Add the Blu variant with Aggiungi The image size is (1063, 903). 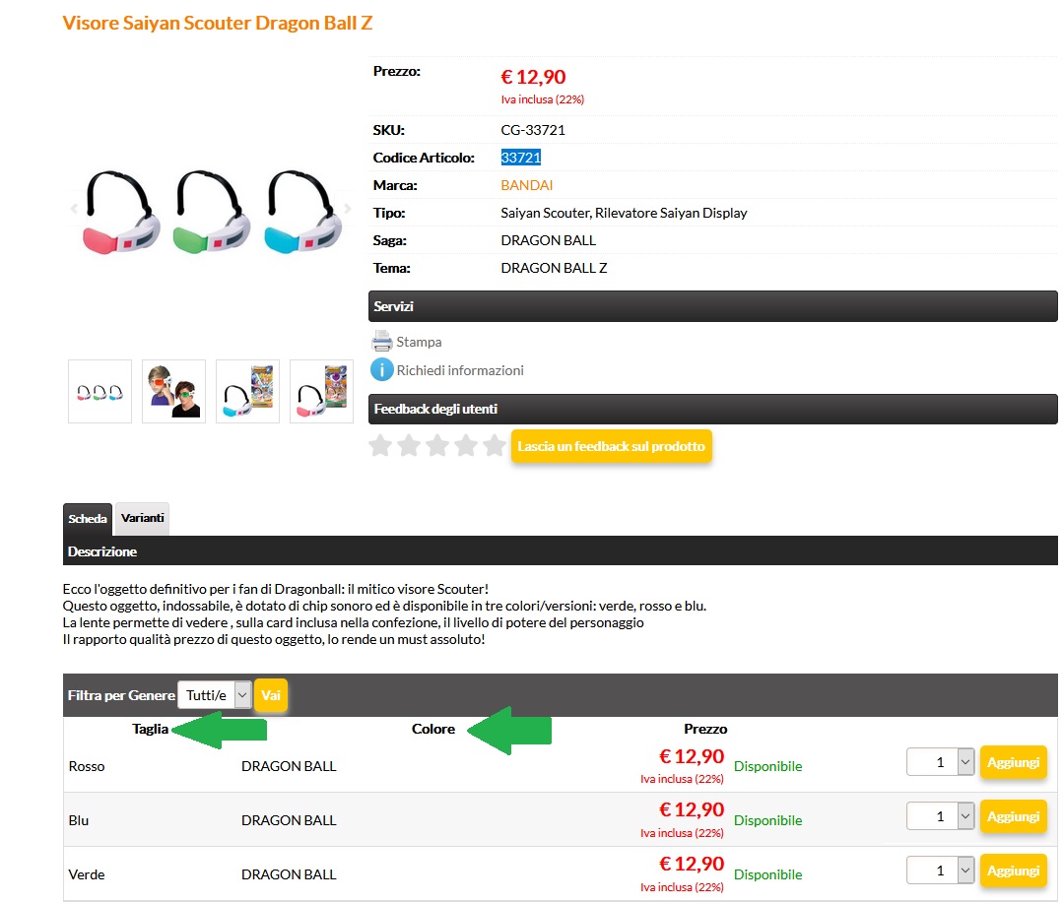point(1013,817)
